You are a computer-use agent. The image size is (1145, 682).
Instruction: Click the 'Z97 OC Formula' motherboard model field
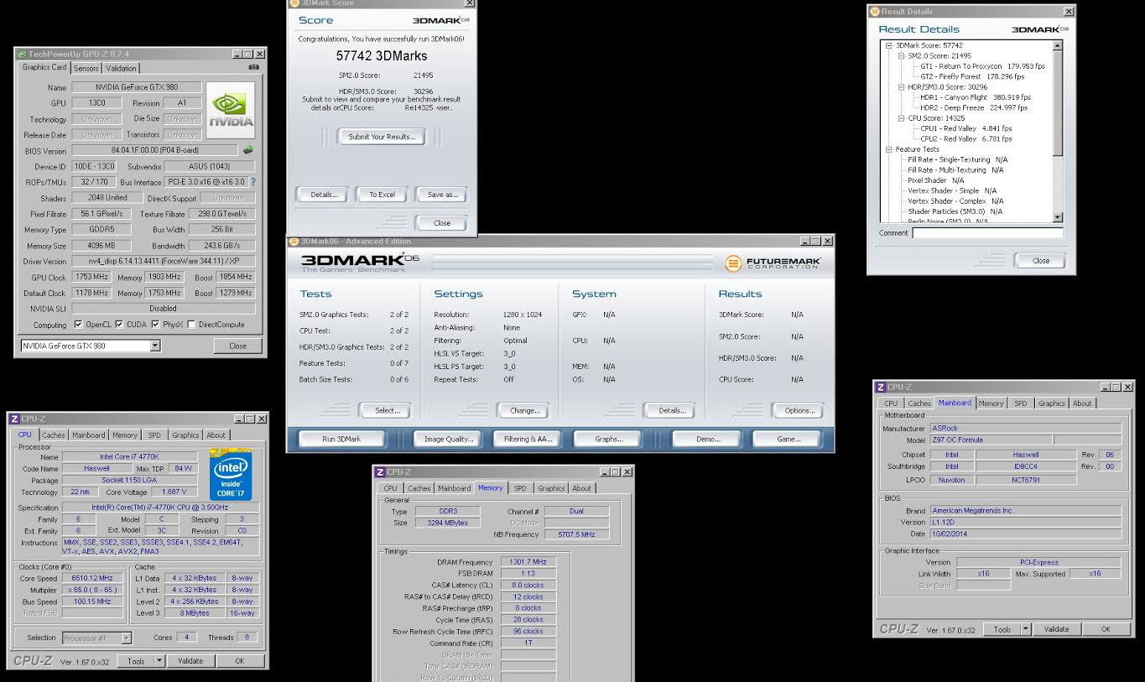tap(990, 440)
